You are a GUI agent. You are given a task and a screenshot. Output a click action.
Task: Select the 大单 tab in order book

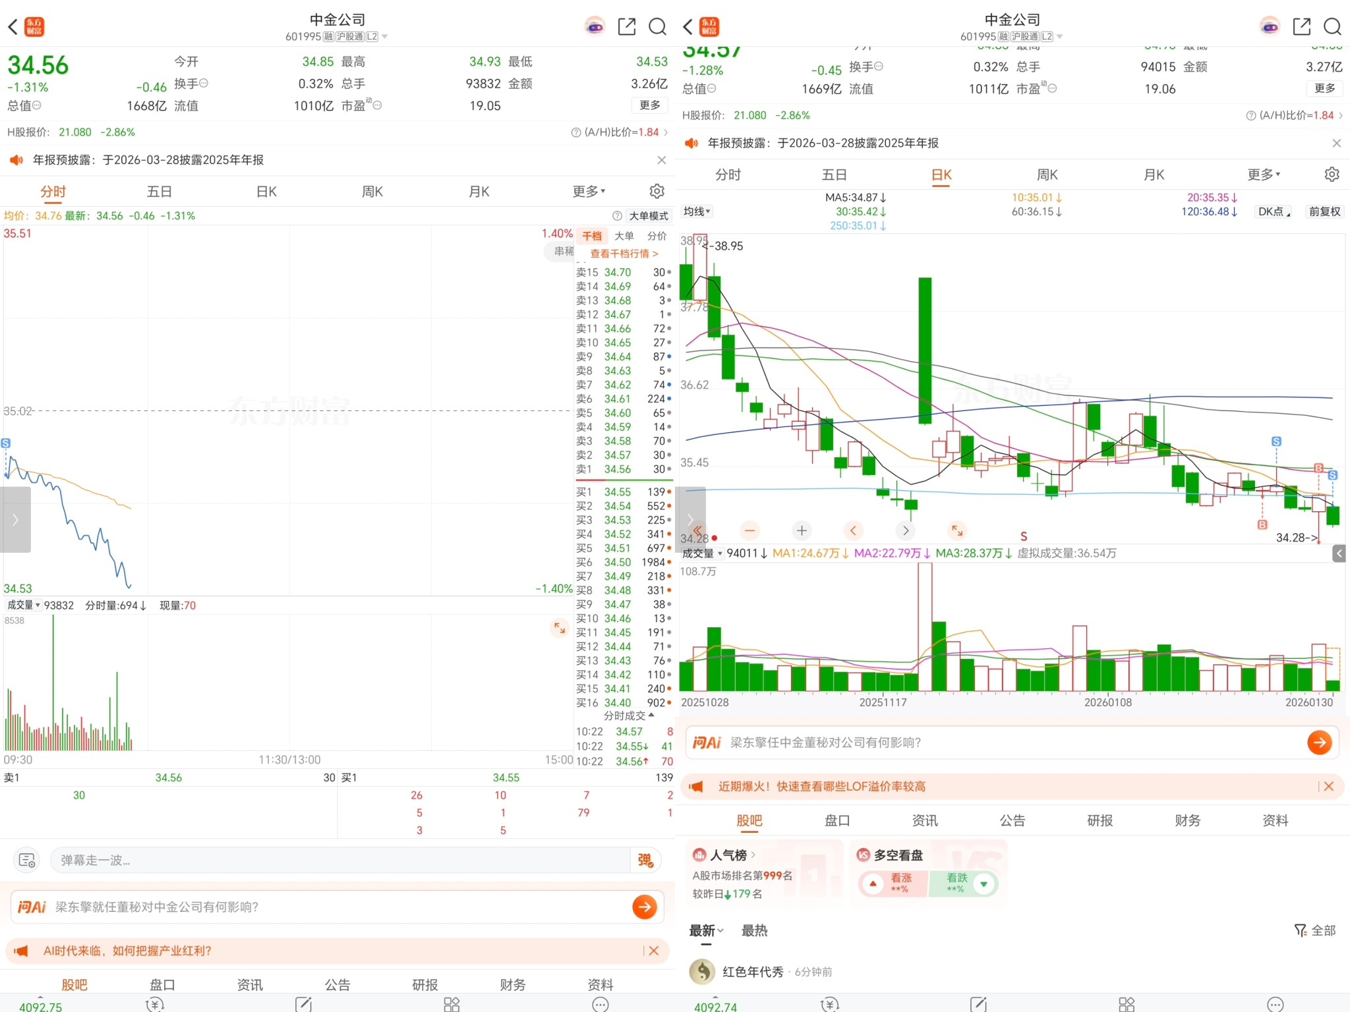[624, 236]
